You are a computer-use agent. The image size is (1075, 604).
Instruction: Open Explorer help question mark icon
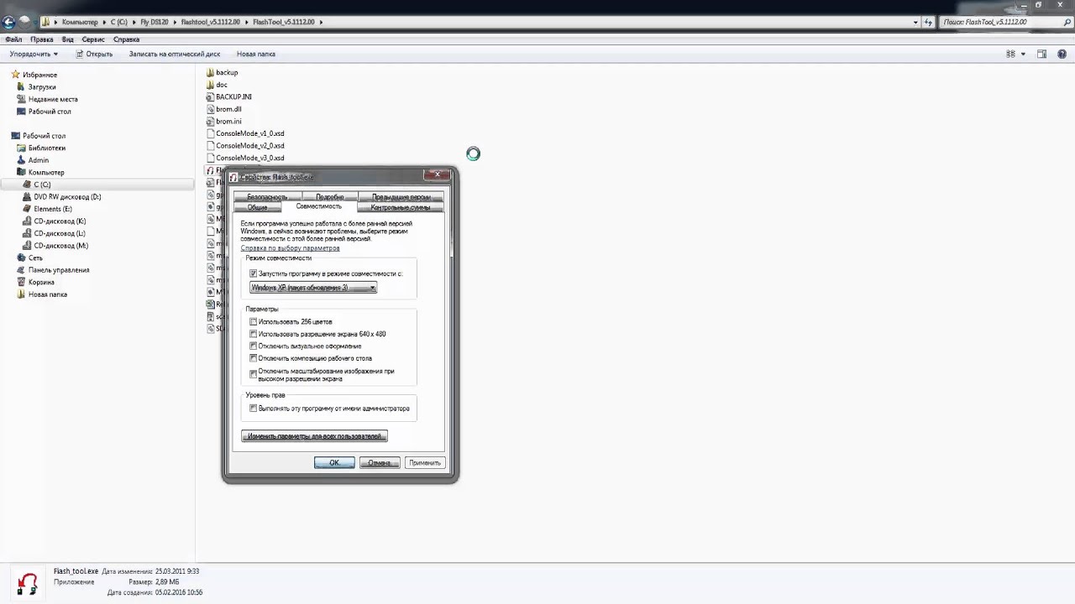tap(1062, 54)
